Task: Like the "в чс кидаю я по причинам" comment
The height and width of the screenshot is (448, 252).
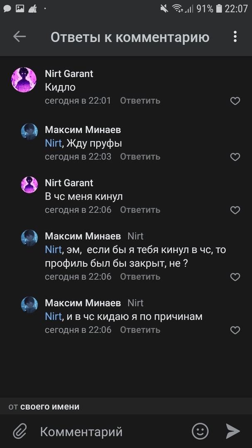Action: coord(235,330)
